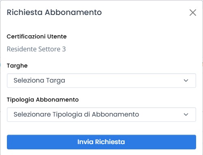Click the number 3 in Residente Settore 3
This screenshot has height=155, width=203.
pyautogui.click(x=64, y=49)
